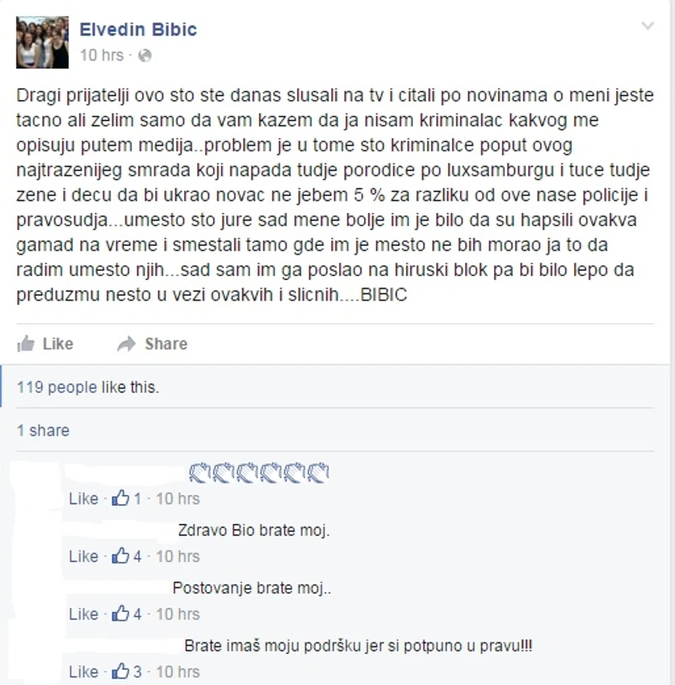The width and height of the screenshot is (675, 685).
Task: View the 119 people who like this
Action: click(x=88, y=387)
